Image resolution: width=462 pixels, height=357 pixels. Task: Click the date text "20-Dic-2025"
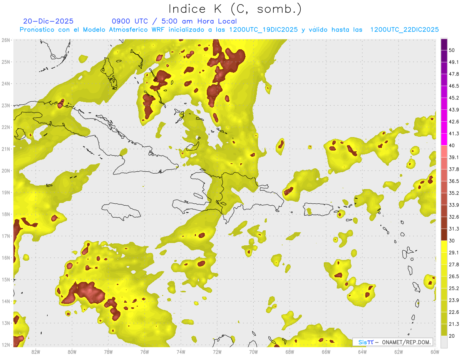pyautogui.click(x=48, y=21)
